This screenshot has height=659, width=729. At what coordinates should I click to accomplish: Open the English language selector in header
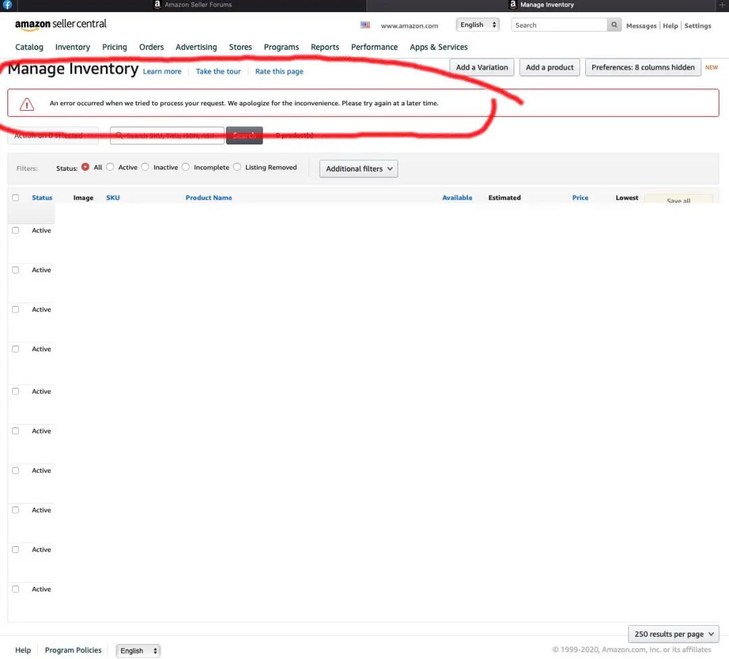tap(477, 25)
